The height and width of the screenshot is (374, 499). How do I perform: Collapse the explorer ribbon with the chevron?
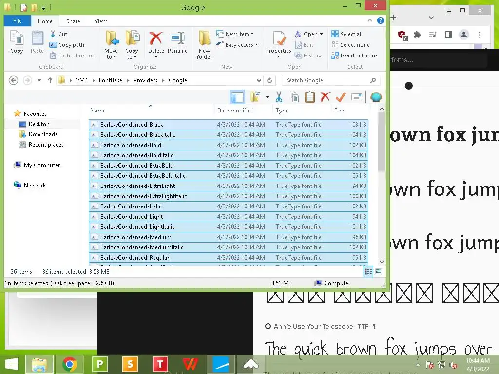(369, 20)
